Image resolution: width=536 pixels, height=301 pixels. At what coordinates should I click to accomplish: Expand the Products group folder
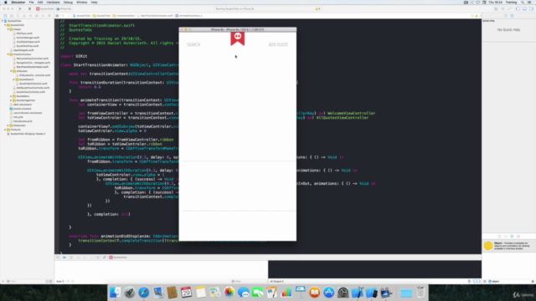point(5,130)
